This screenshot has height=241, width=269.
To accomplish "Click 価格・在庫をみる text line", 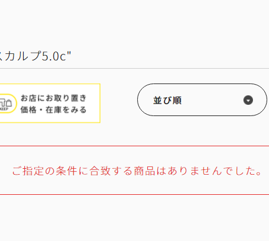I will tap(53, 110).
